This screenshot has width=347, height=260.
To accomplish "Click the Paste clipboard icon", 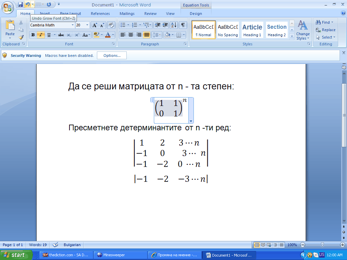I will pyautogui.click(x=10, y=25).
